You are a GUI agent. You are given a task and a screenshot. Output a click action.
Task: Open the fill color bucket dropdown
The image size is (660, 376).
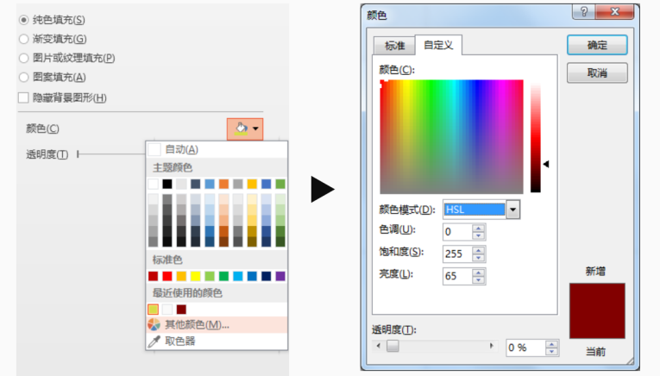pyautogui.click(x=245, y=128)
